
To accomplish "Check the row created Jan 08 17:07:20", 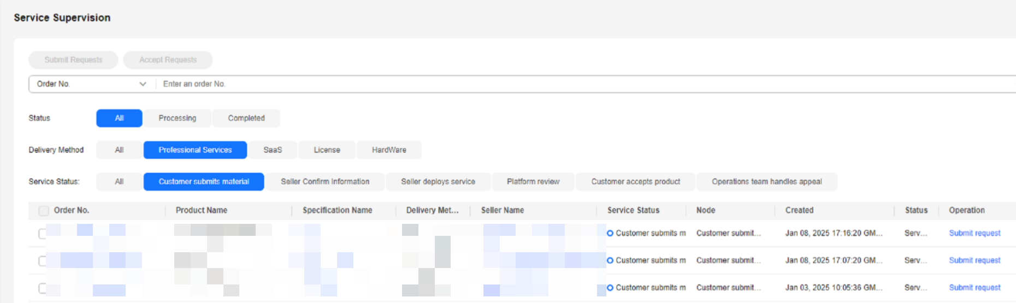I will click(x=43, y=261).
